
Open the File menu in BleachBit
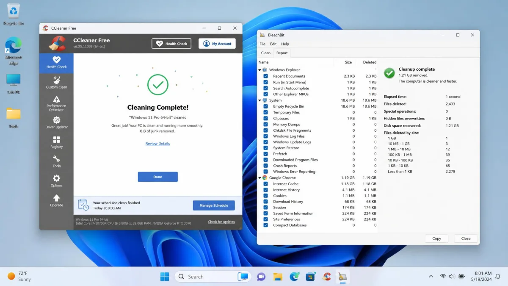262,44
